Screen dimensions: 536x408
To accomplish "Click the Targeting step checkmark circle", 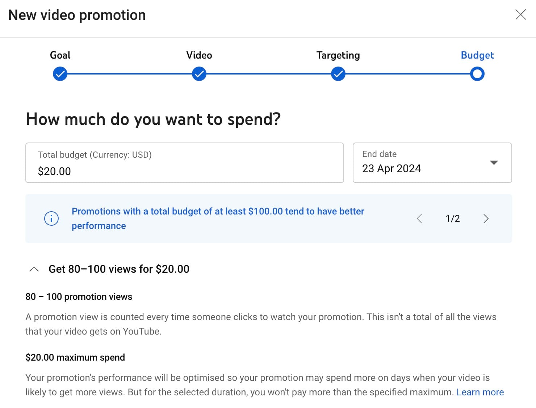I will [338, 73].
